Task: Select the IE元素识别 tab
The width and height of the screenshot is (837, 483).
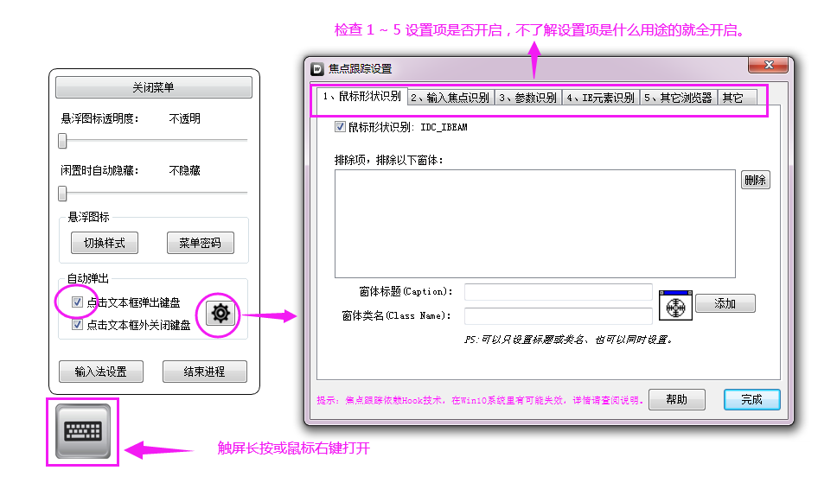Action: coord(600,98)
